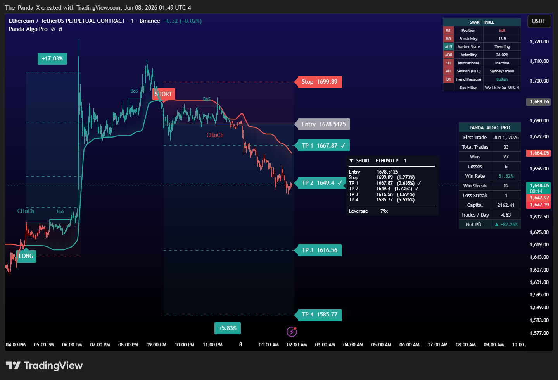Click the Capital 2162.41 value

click(x=506, y=205)
